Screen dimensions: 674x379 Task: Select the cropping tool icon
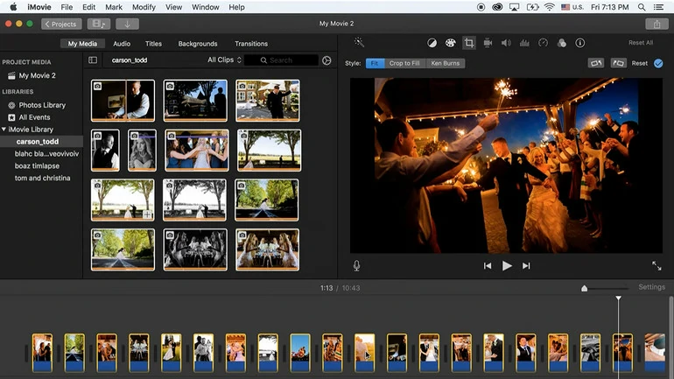point(469,43)
